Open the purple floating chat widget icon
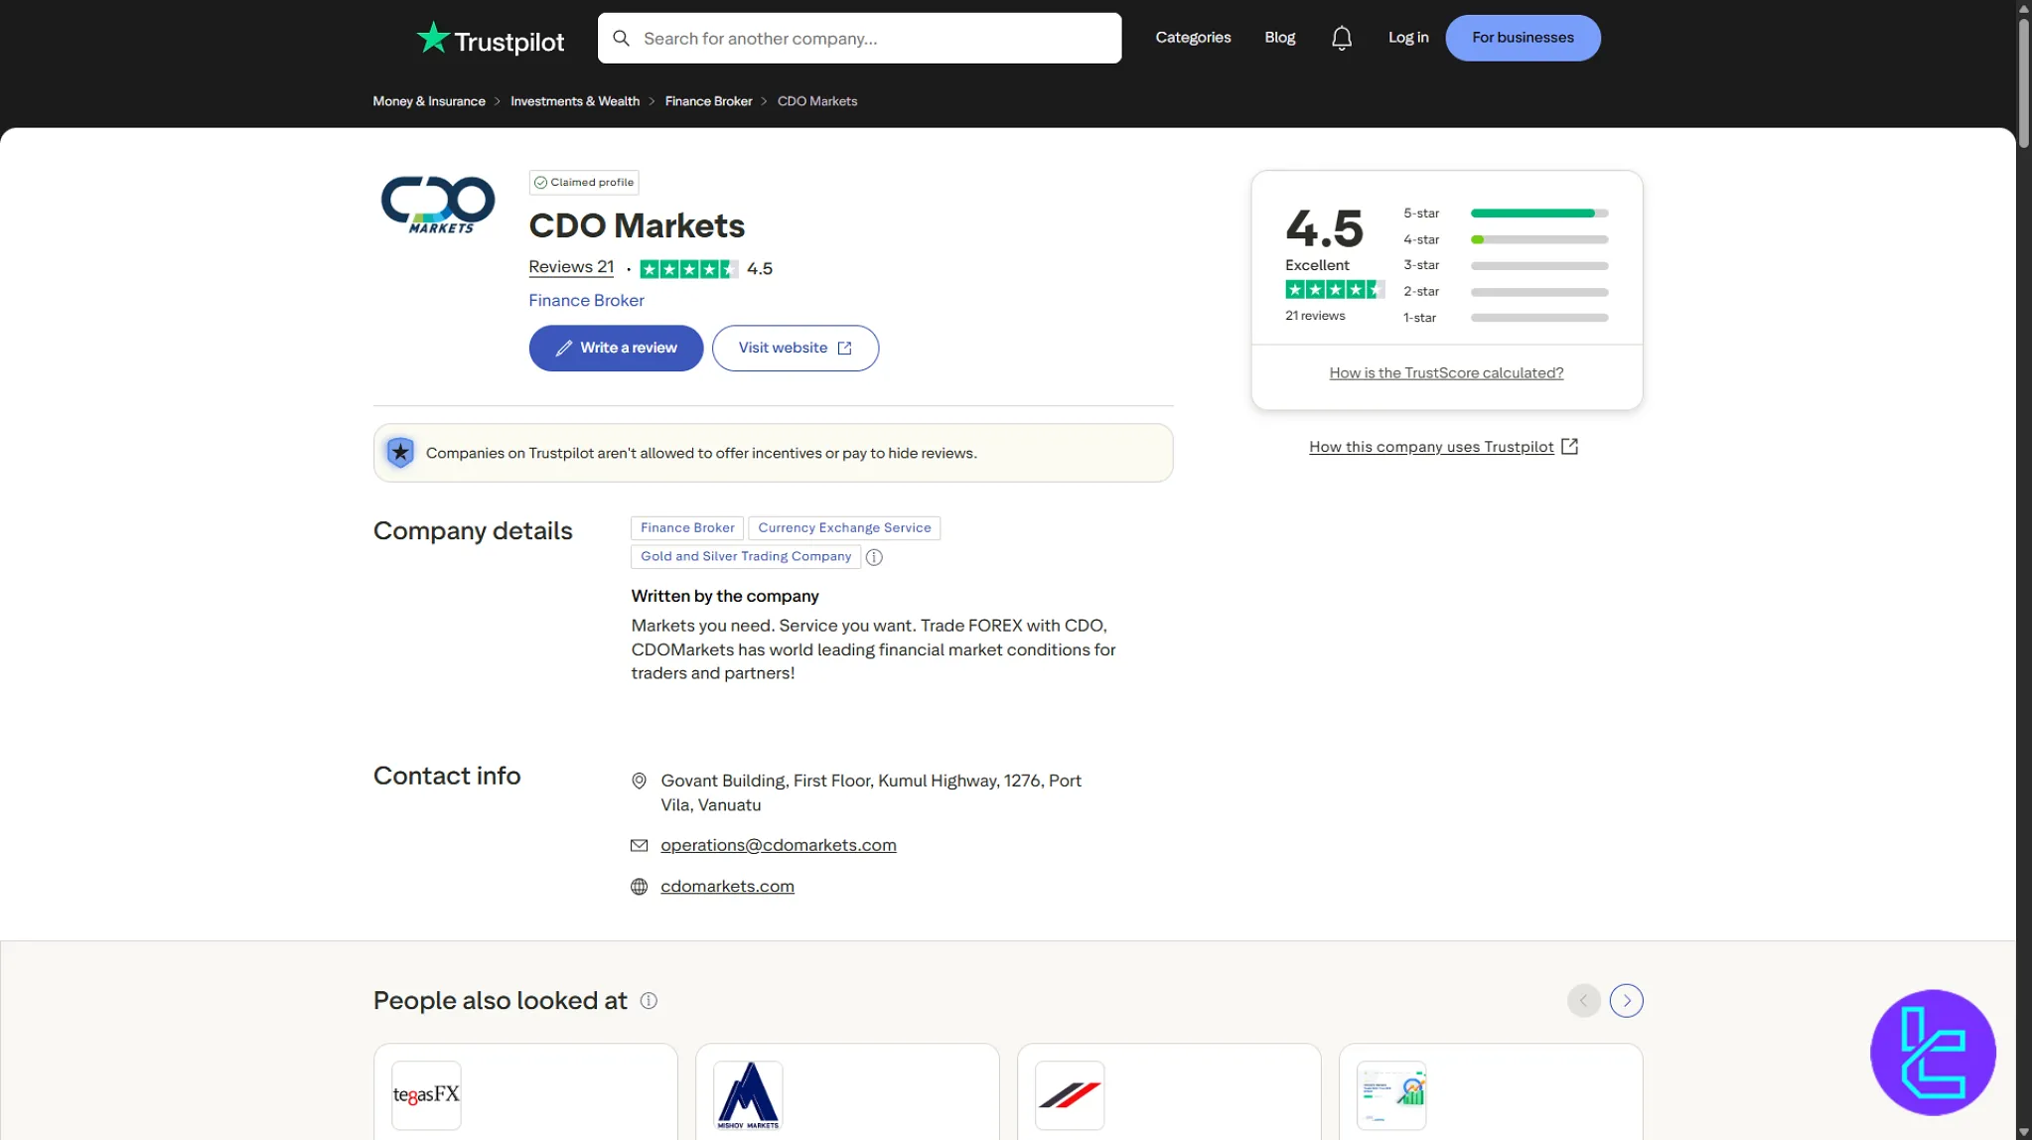This screenshot has width=2032, height=1140. click(x=1932, y=1052)
